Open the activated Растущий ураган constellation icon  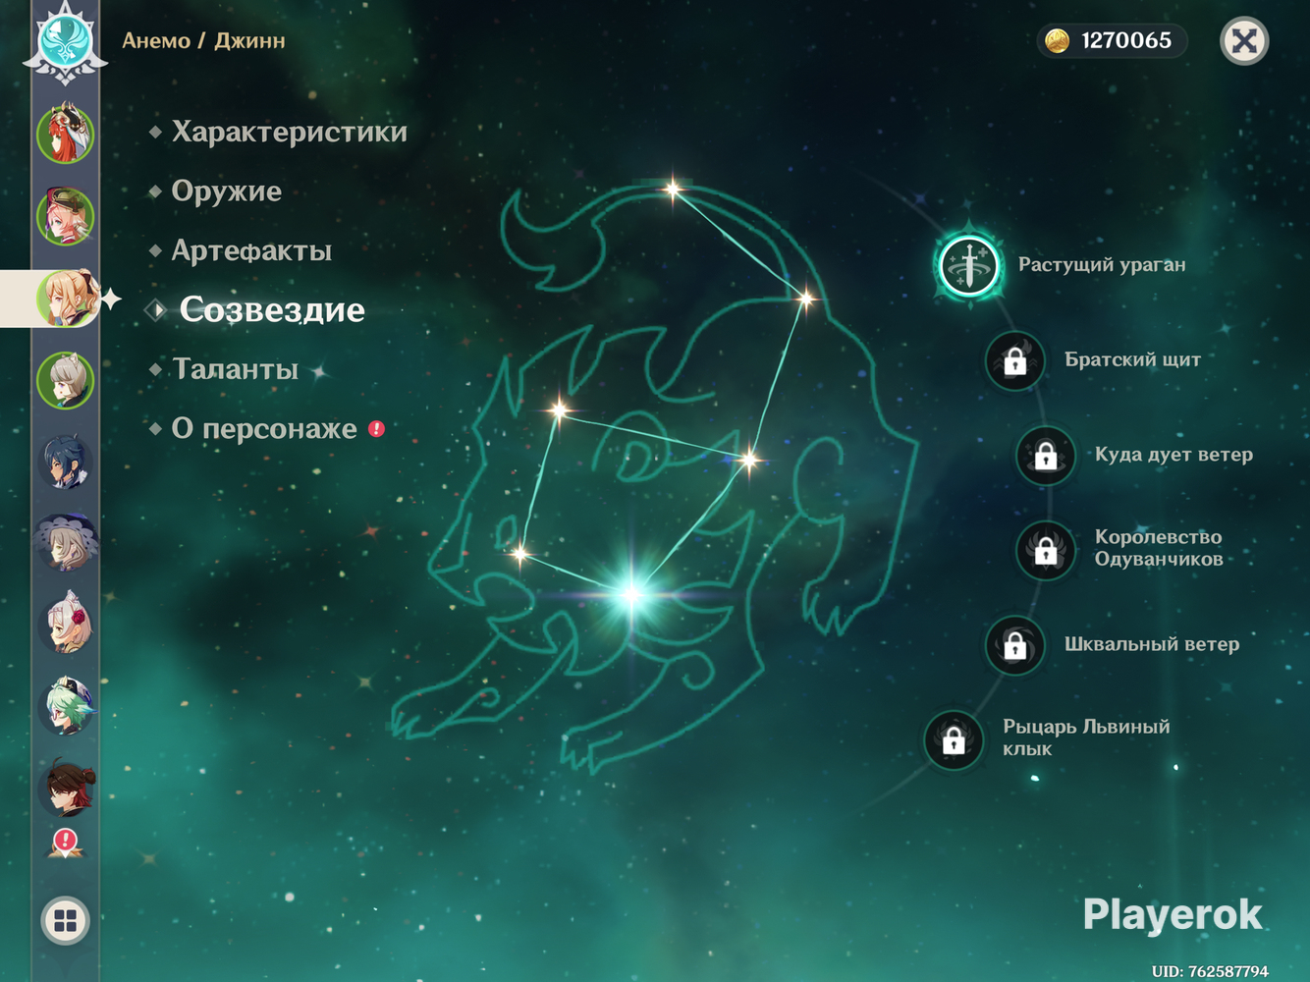969,265
